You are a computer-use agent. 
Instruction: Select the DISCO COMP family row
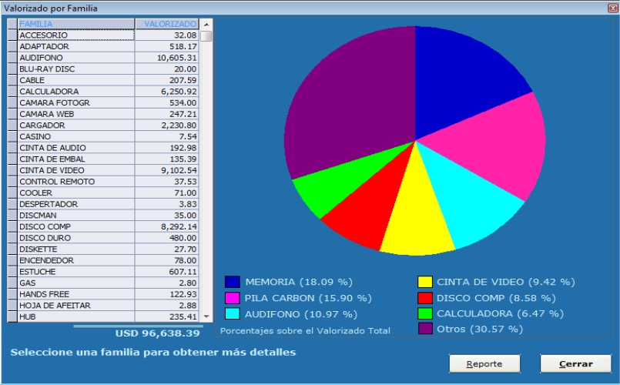coord(75,226)
